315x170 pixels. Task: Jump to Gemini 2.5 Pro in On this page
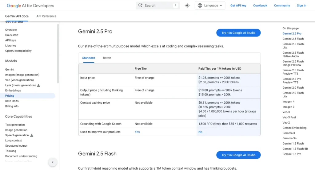pos(292,33)
